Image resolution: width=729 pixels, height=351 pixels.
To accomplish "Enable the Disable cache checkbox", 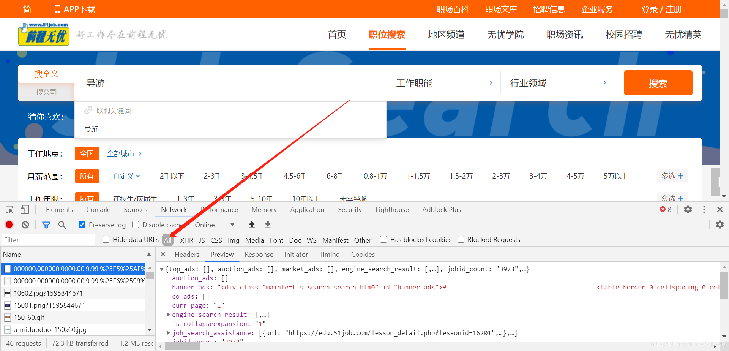I will tap(136, 225).
